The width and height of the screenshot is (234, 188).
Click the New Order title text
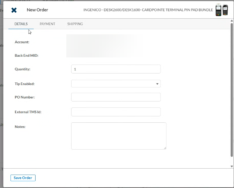37,10
